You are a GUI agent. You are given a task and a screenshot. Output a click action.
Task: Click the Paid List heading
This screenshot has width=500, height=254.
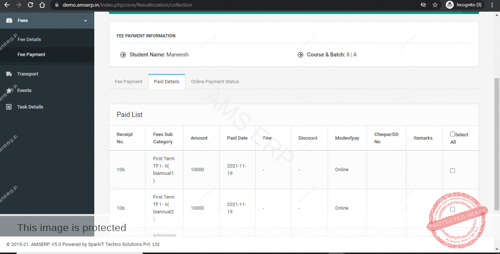coord(129,115)
